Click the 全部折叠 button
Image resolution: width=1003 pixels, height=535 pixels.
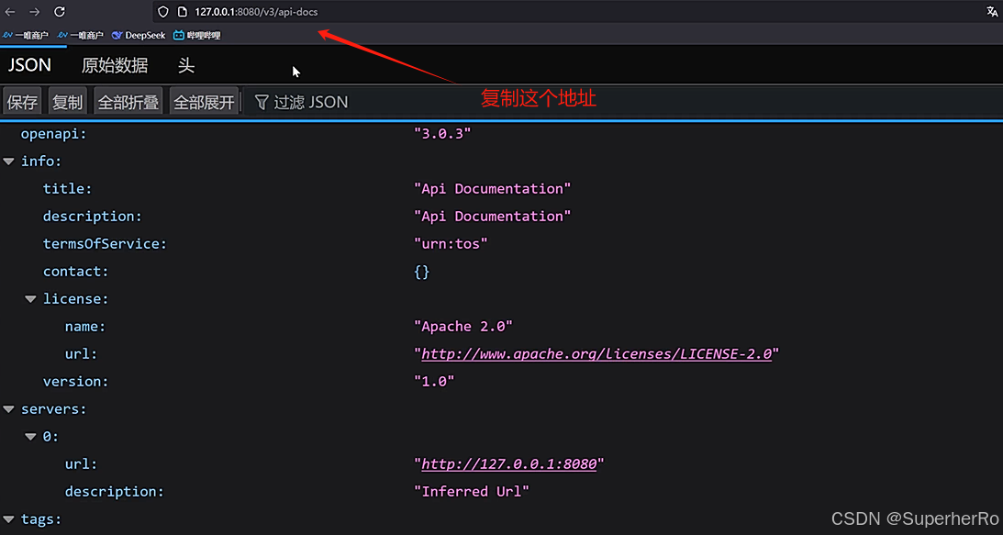pyautogui.click(x=128, y=102)
